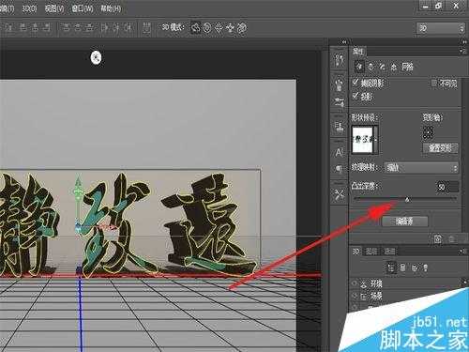
Task: Collapse the icon dock with double arrows
Action: [344, 42]
